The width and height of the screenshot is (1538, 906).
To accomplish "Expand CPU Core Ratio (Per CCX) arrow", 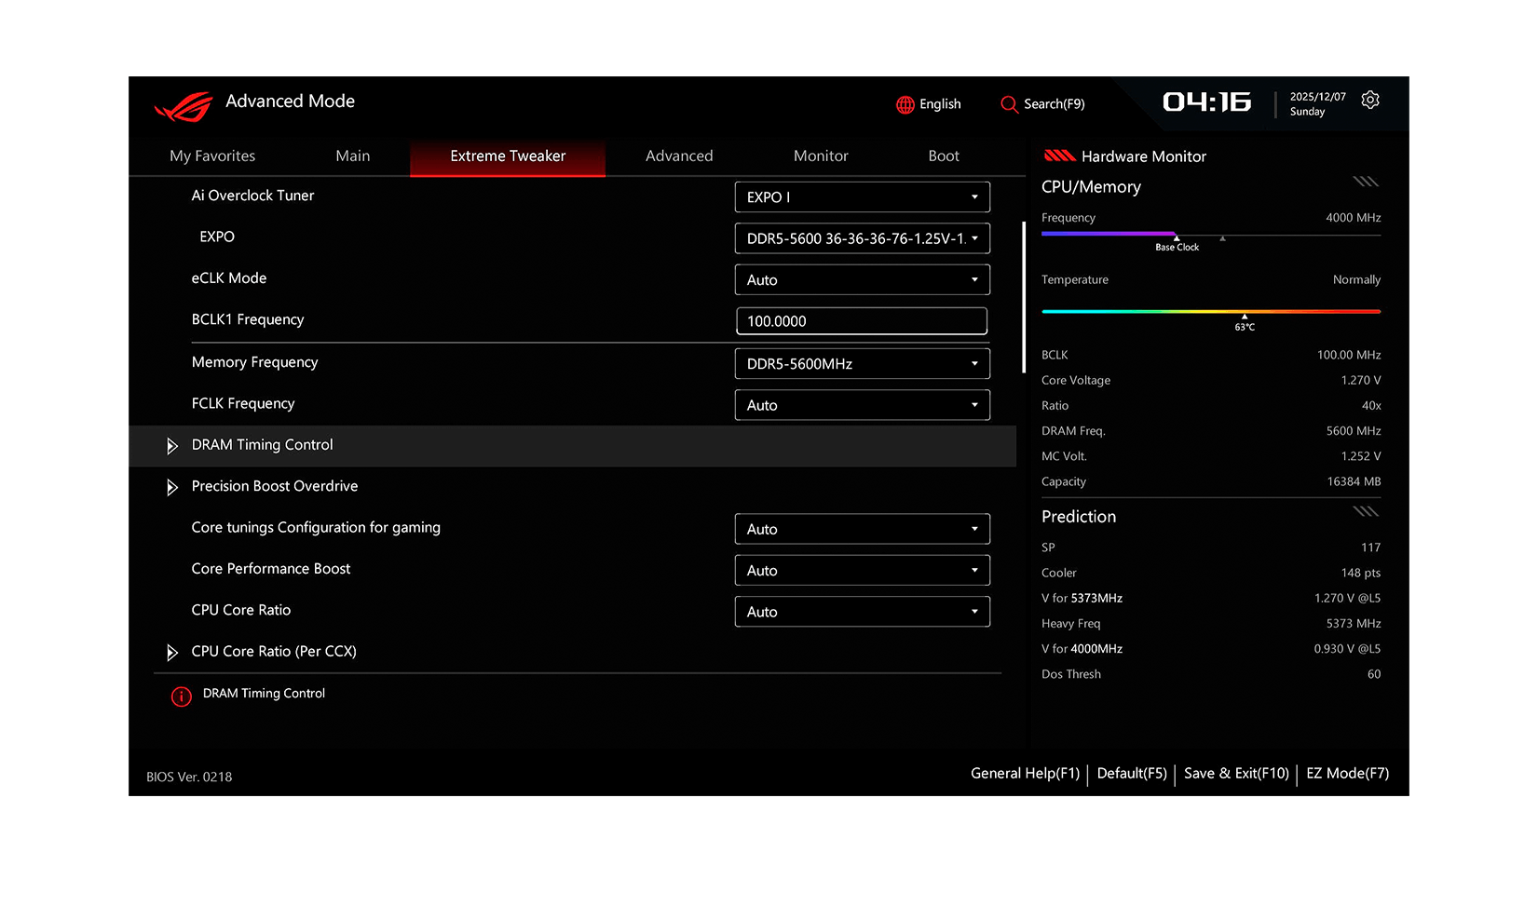I will click(x=171, y=653).
